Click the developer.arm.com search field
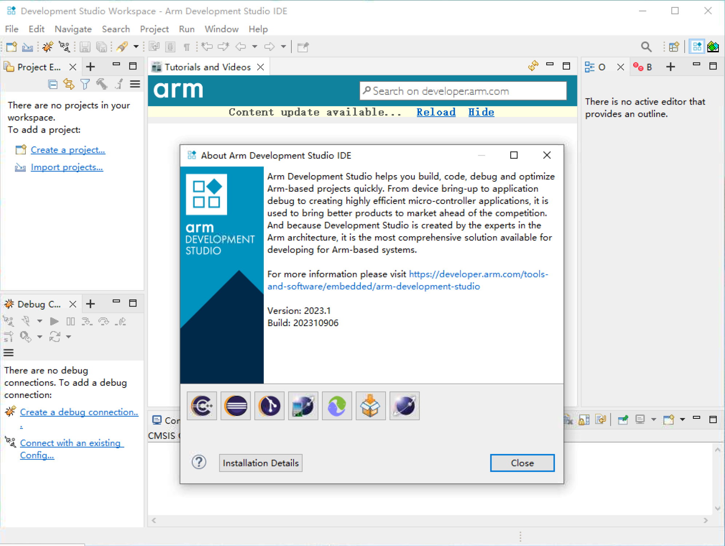This screenshot has width=725, height=546. (x=463, y=91)
